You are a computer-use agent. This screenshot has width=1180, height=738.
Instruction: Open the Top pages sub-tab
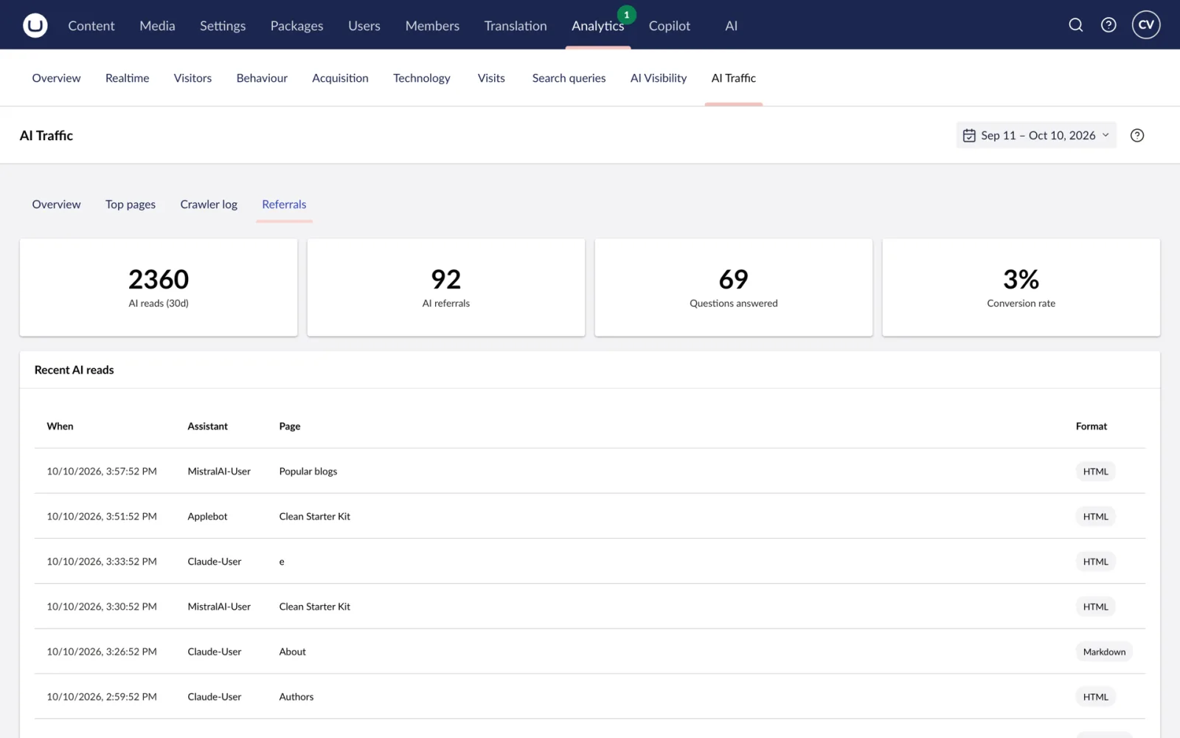(x=131, y=204)
